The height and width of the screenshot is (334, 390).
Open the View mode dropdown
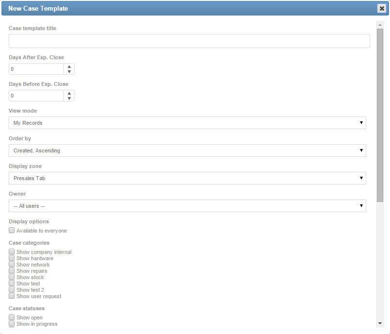click(x=187, y=123)
